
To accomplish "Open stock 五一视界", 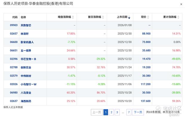I will (26, 50).
